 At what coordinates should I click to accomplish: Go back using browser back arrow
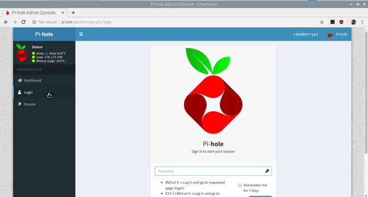6,22
